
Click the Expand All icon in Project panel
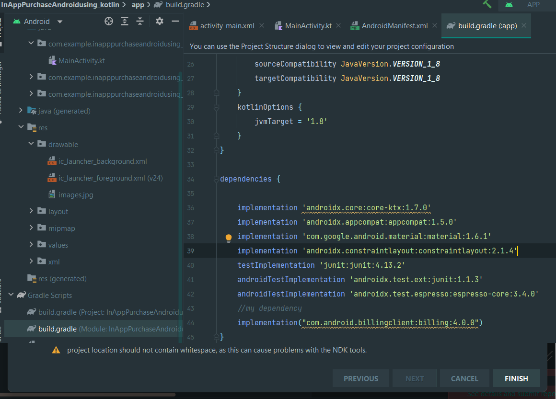(x=125, y=21)
